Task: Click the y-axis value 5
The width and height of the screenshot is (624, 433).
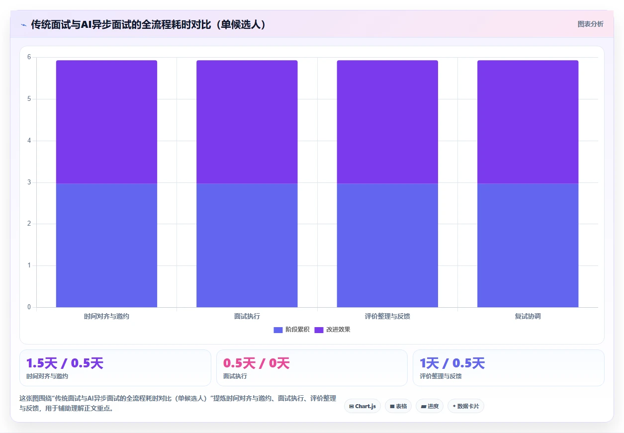Action: tap(29, 99)
